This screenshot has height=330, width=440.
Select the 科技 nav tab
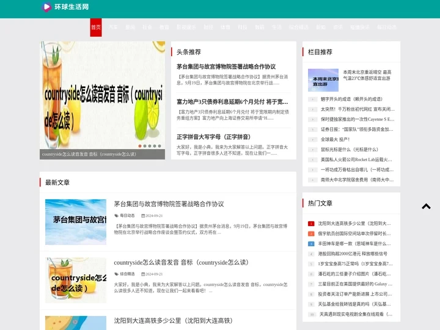[x=242, y=28]
